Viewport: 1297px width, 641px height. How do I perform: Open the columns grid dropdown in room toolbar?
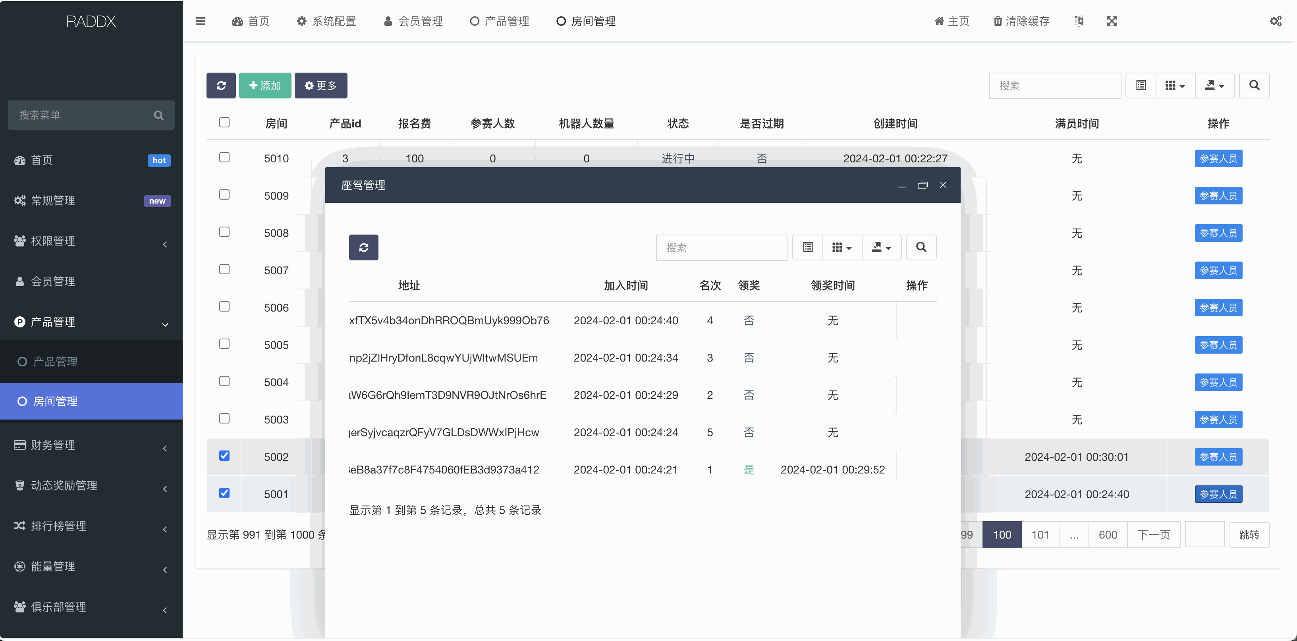(x=1175, y=86)
